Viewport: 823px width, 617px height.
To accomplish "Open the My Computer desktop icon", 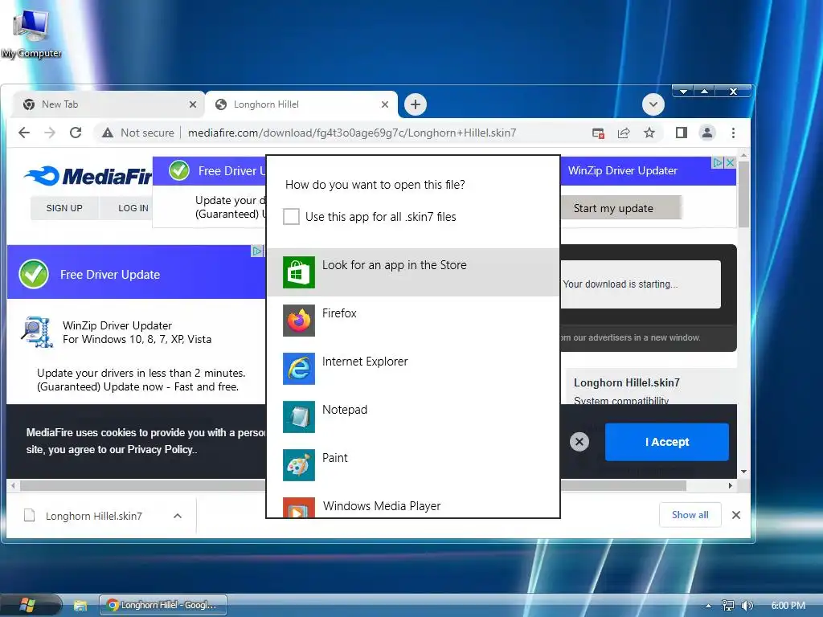I will coord(31,32).
